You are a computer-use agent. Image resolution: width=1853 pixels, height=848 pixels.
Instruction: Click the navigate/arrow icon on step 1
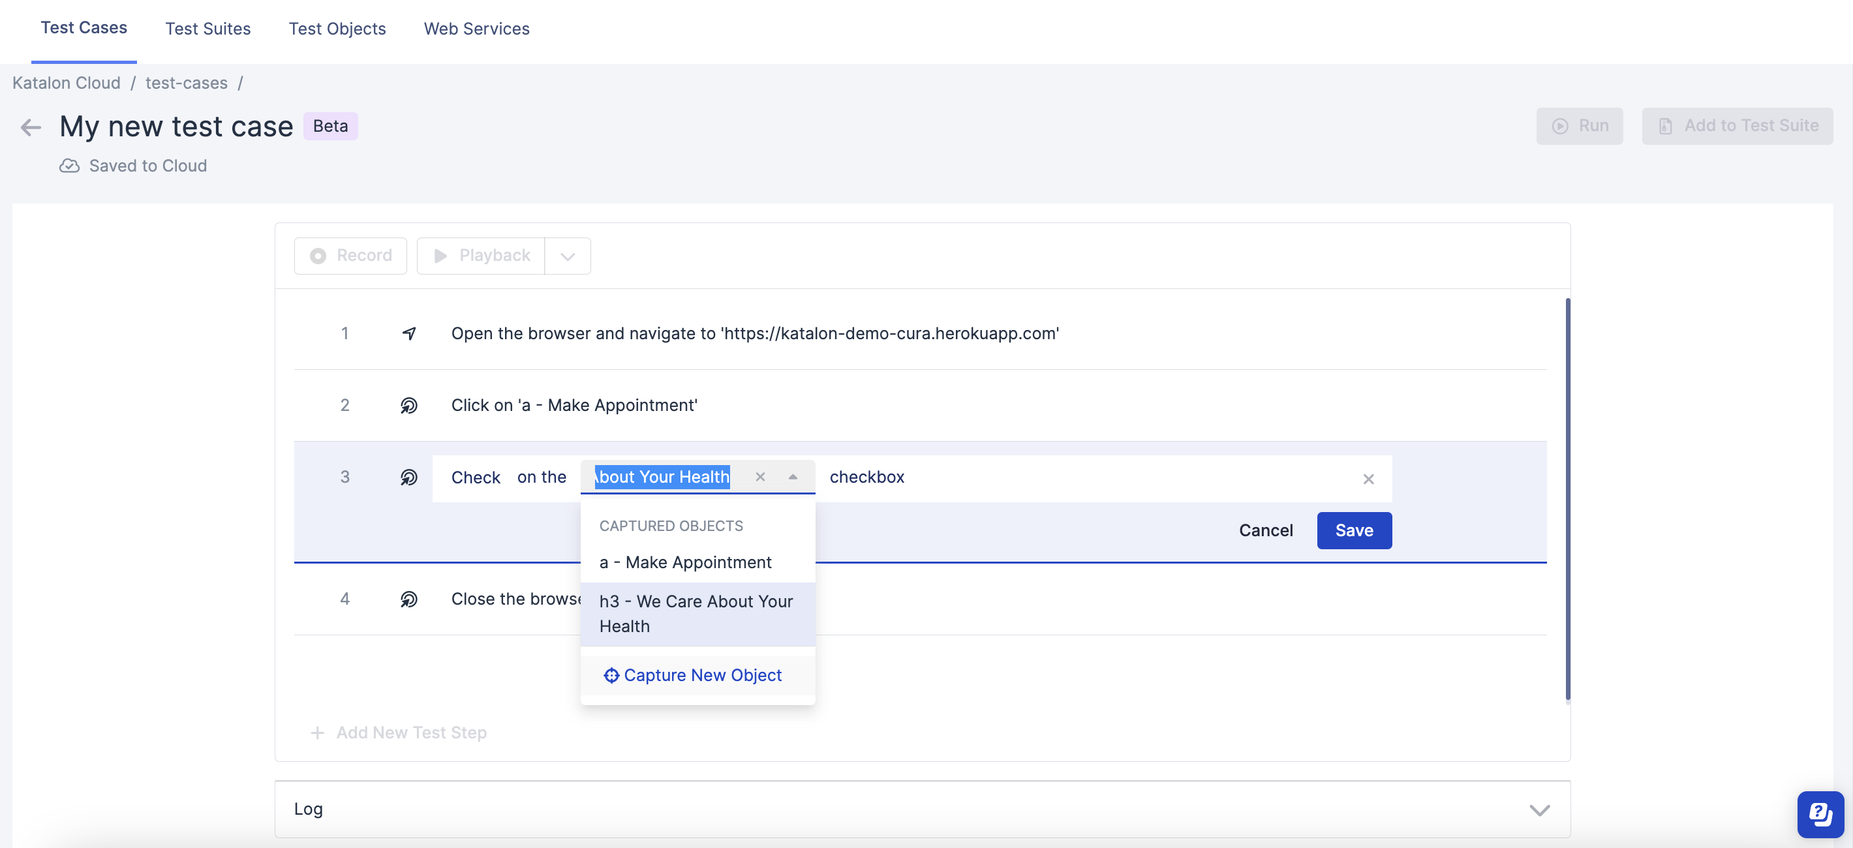pyautogui.click(x=410, y=332)
